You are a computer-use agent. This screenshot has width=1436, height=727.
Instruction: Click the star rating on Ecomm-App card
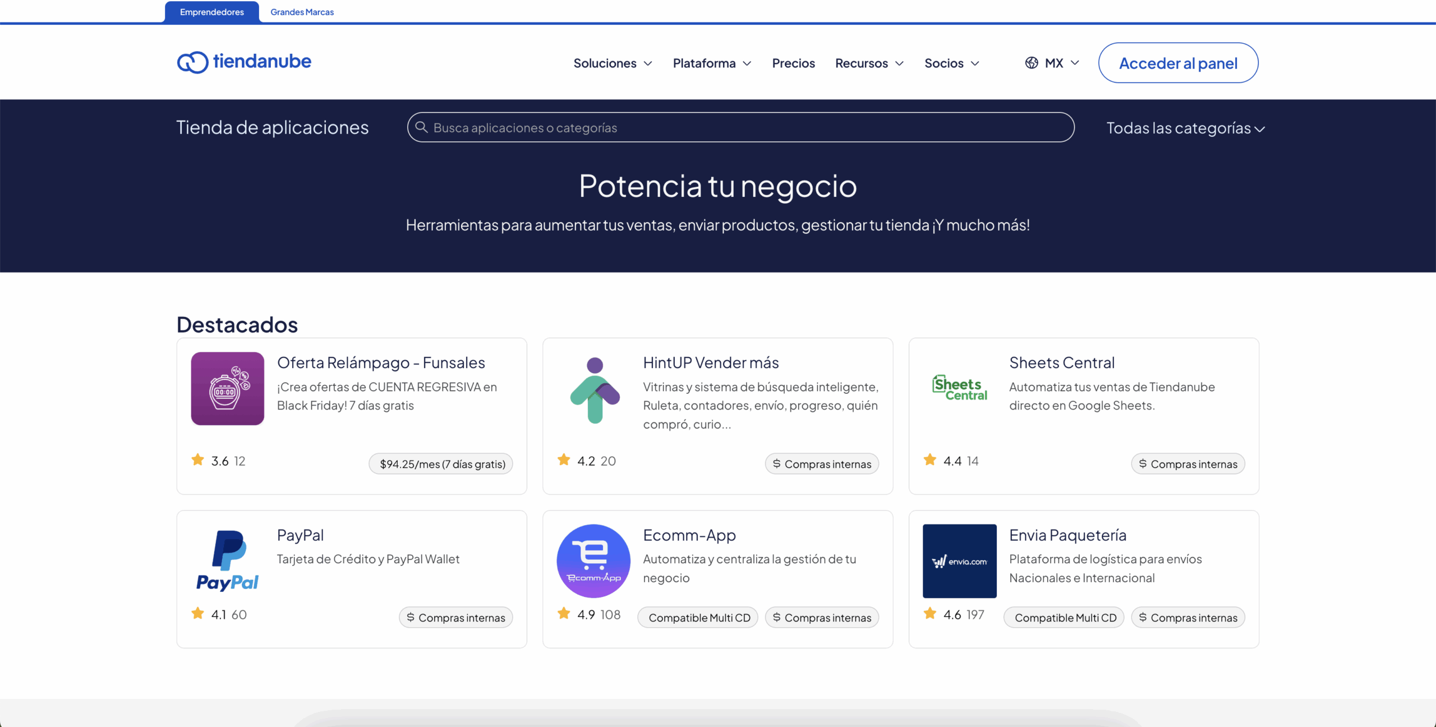pyautogui.click(x=564, y=614)
